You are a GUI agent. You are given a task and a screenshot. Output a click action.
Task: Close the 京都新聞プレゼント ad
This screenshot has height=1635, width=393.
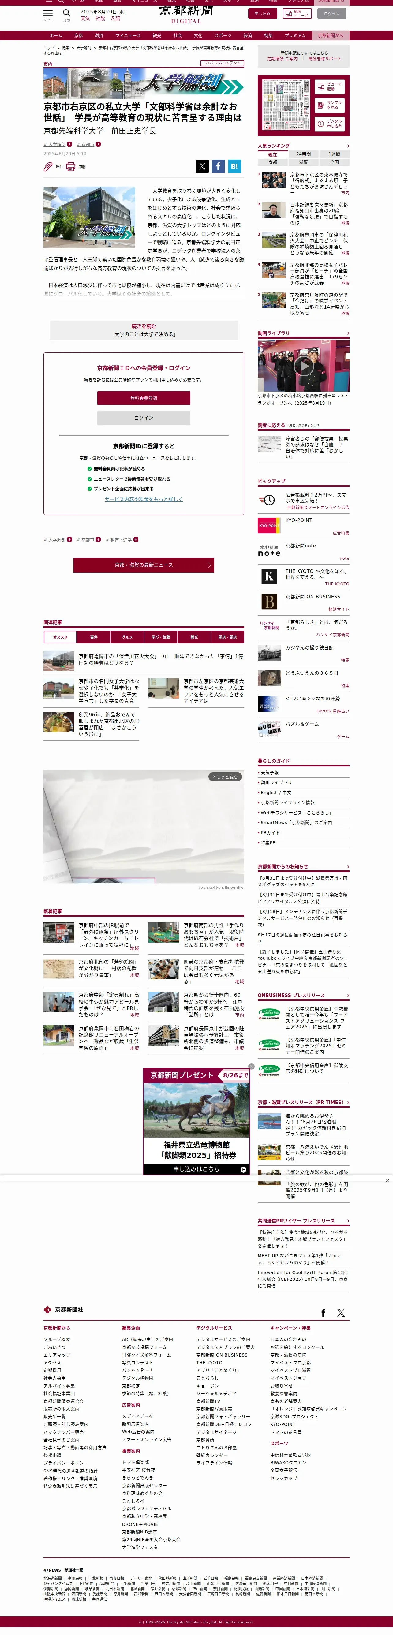click(251, 1067)
